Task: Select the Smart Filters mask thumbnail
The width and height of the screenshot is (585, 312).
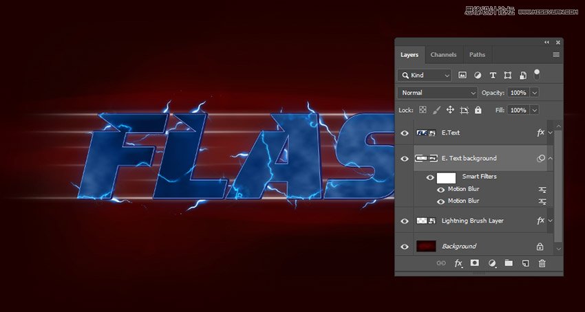Action: 446,177
